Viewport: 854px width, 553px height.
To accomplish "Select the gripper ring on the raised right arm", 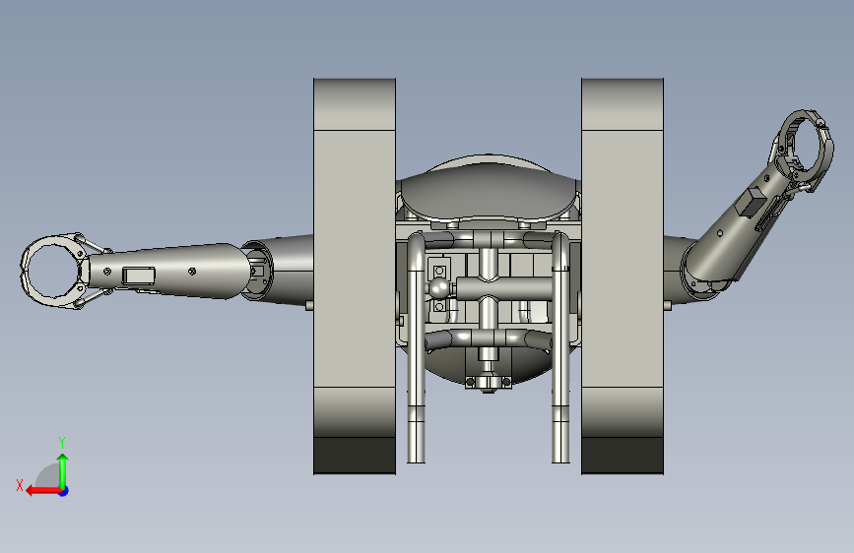I will tap(805, 145).
